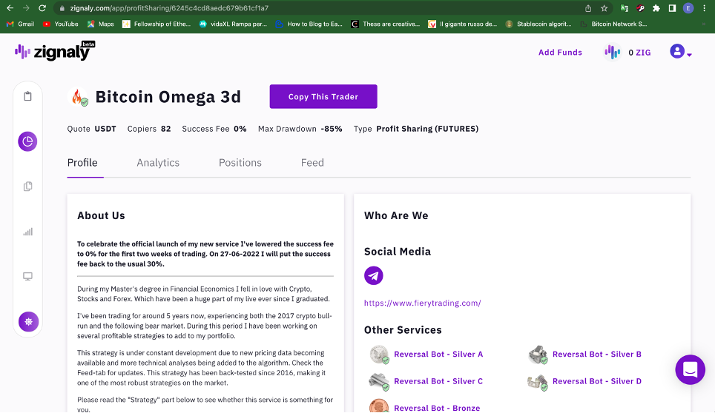Image resolution: width=715 pixels, height=413 pixels.
Task: Open the copy documents sidebar icon
Action: click(x=28, y=187)
